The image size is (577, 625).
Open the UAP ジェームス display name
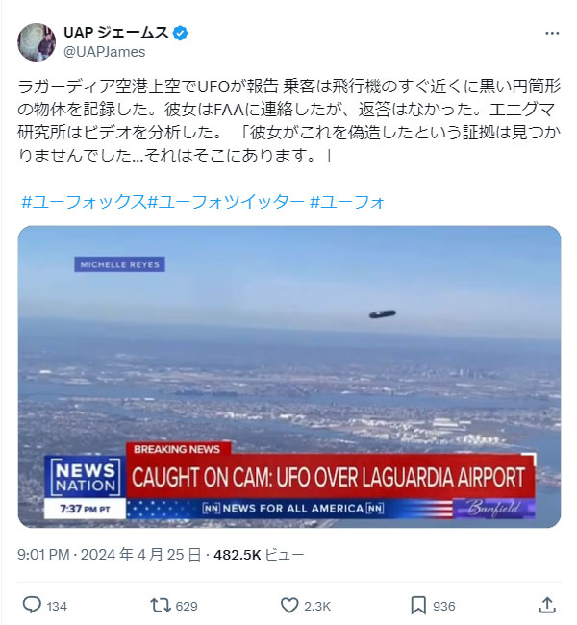tap(116, 33)
